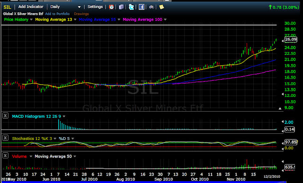303x183 pixels.
Task: Open chart Settings
Action: click(95, 7)
